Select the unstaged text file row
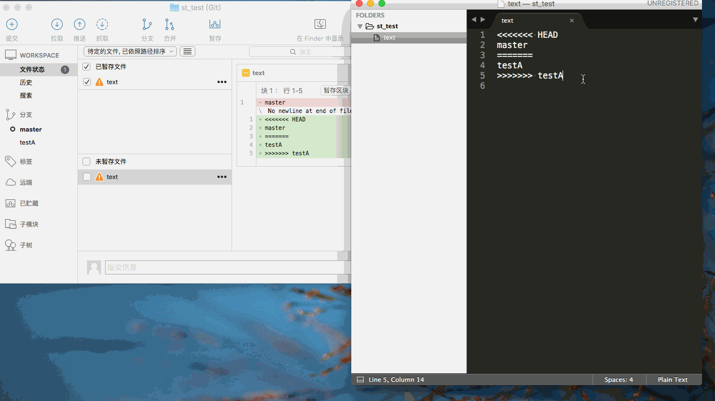This screenshot has height=401, width=715. coord(155,177)
